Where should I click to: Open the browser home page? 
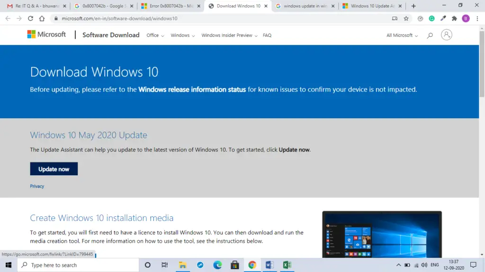click(x=42, y=18)
